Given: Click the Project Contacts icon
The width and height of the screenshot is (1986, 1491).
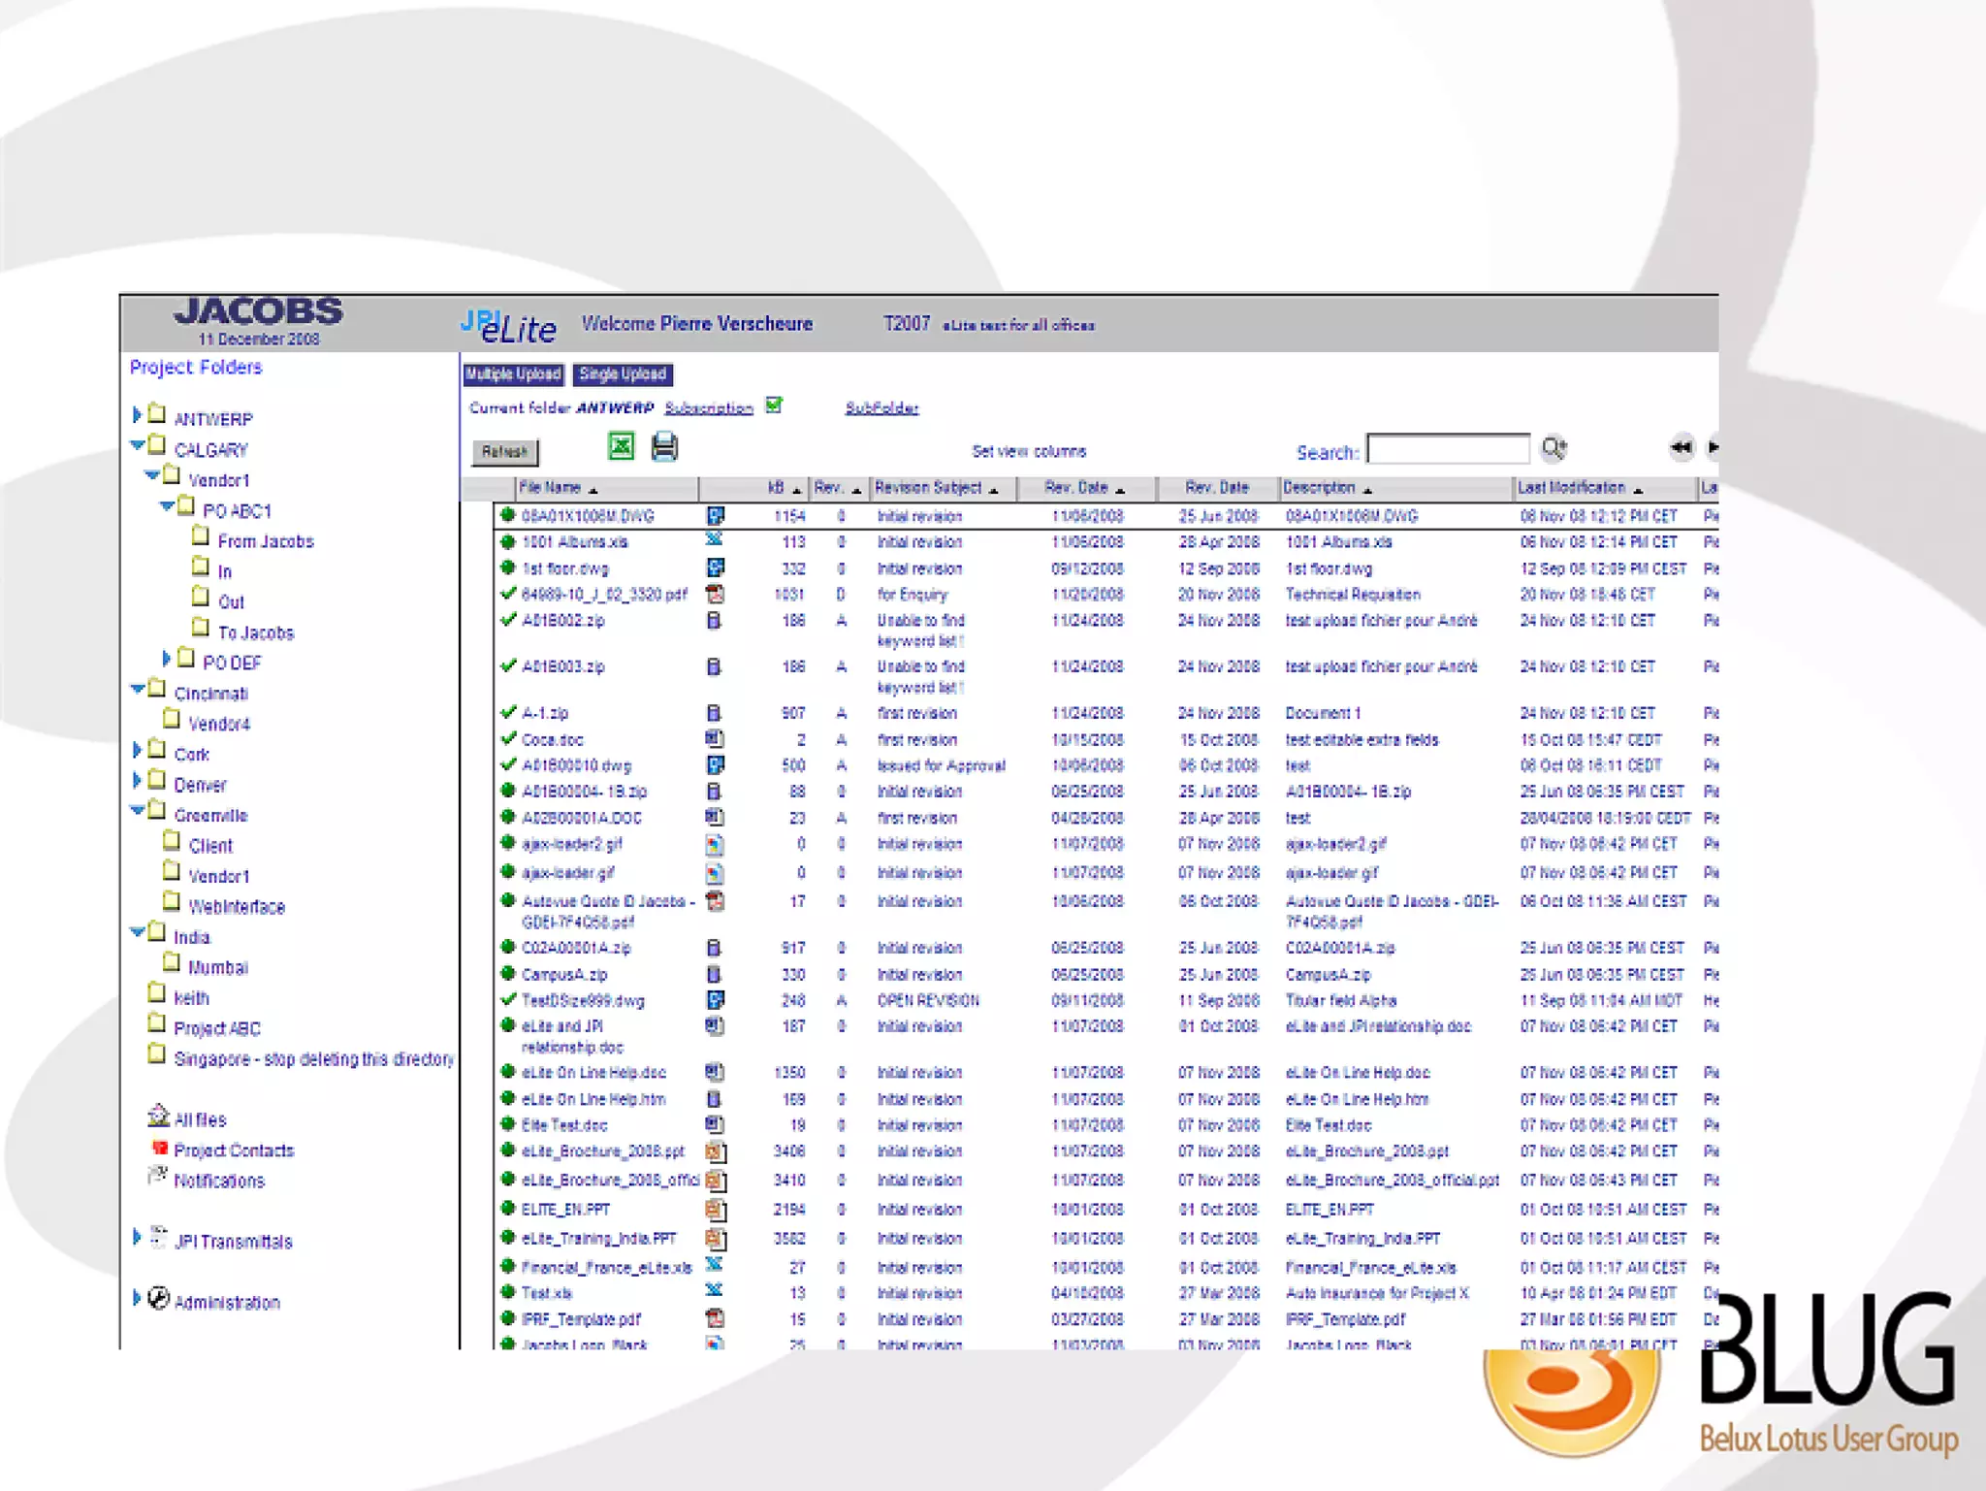Looking at the screenshot, I should (160, 1149).
